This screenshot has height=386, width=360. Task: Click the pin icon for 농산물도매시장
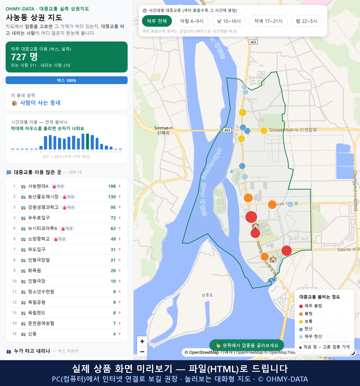click(120, 197)
